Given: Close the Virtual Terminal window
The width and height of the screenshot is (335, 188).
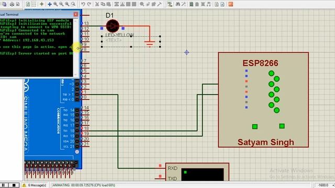Looking at the screenshot, I should point(76,14).
